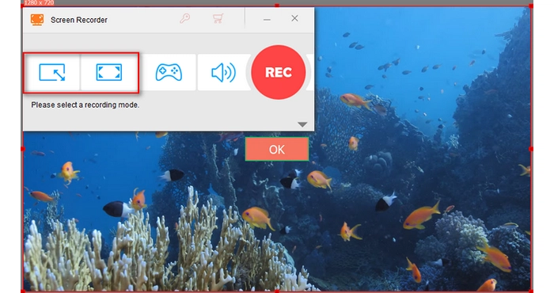Minimize the Screen Recorder window
The width and height of the screenshot is (554, 293).
pos(268,20)
